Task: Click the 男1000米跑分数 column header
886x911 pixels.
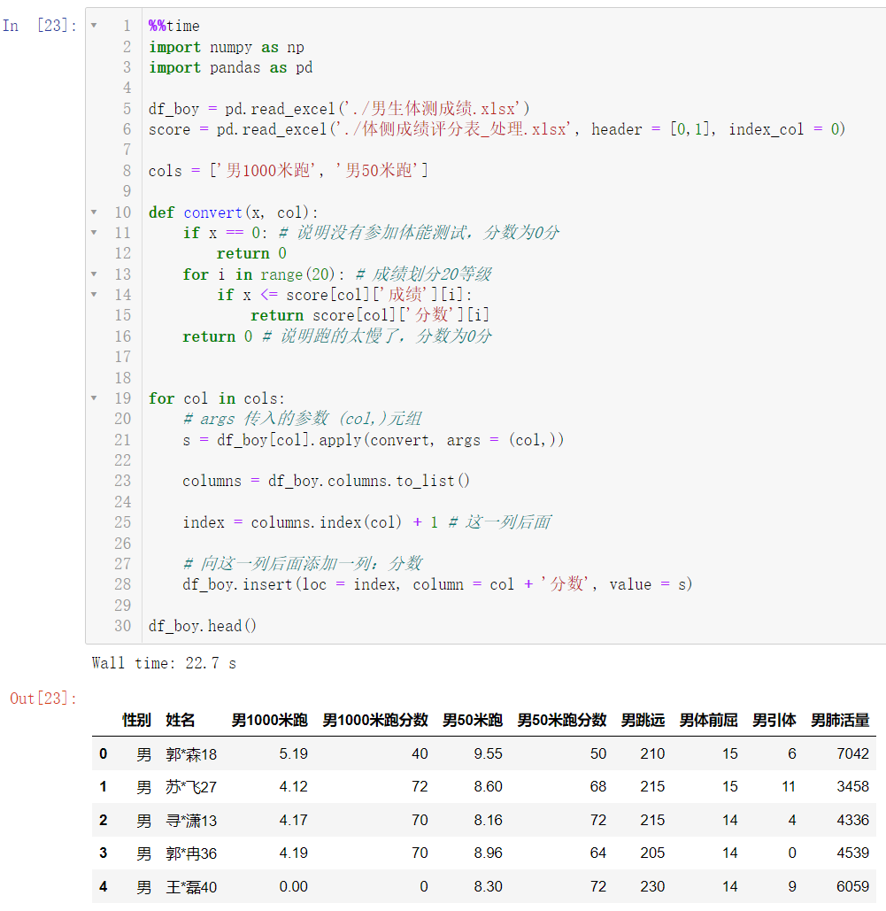Action: point(375,721)
